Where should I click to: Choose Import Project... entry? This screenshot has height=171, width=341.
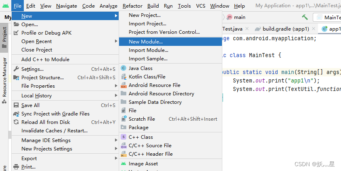[170, 24]
